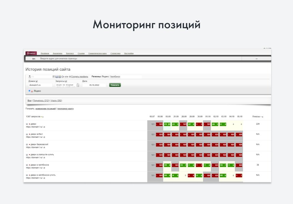Viewport: 293px width, 204px height.
Task: Check the box for двери асбест
Action: coord(27,134)
